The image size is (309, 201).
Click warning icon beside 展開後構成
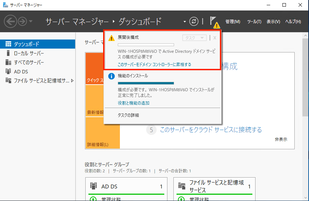pyautogui.click(x=112, y=38)
